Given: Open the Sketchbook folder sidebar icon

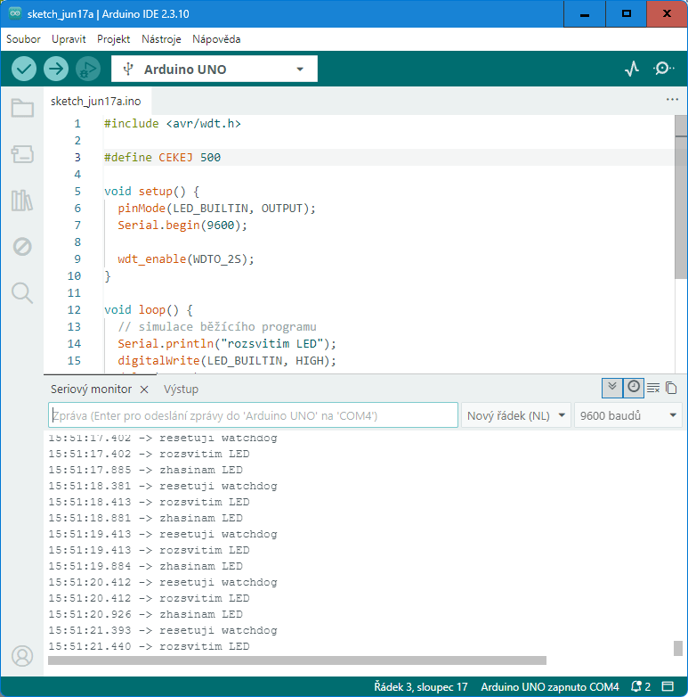Looking at the screenshot, I should [22, 108].
